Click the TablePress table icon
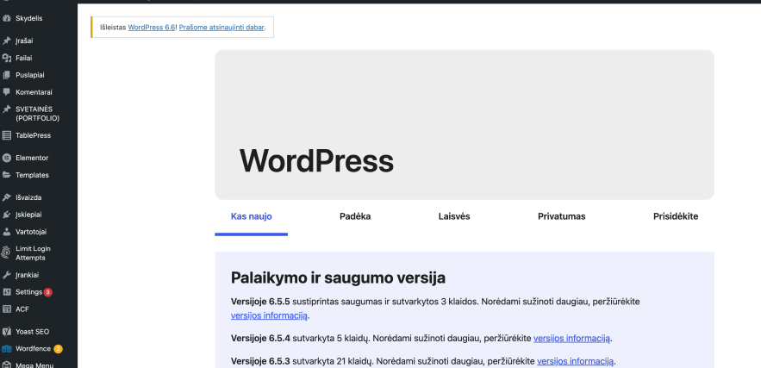 coord(6,135)
